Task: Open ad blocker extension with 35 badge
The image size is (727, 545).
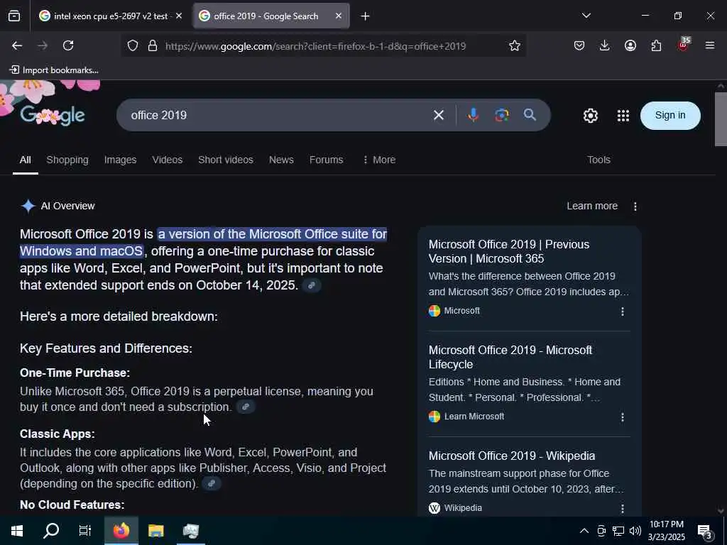Action: (x=684, y=45)
